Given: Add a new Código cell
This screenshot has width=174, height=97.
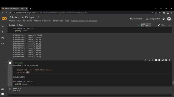Looking at the screenshot, I should tap(11, 25).
